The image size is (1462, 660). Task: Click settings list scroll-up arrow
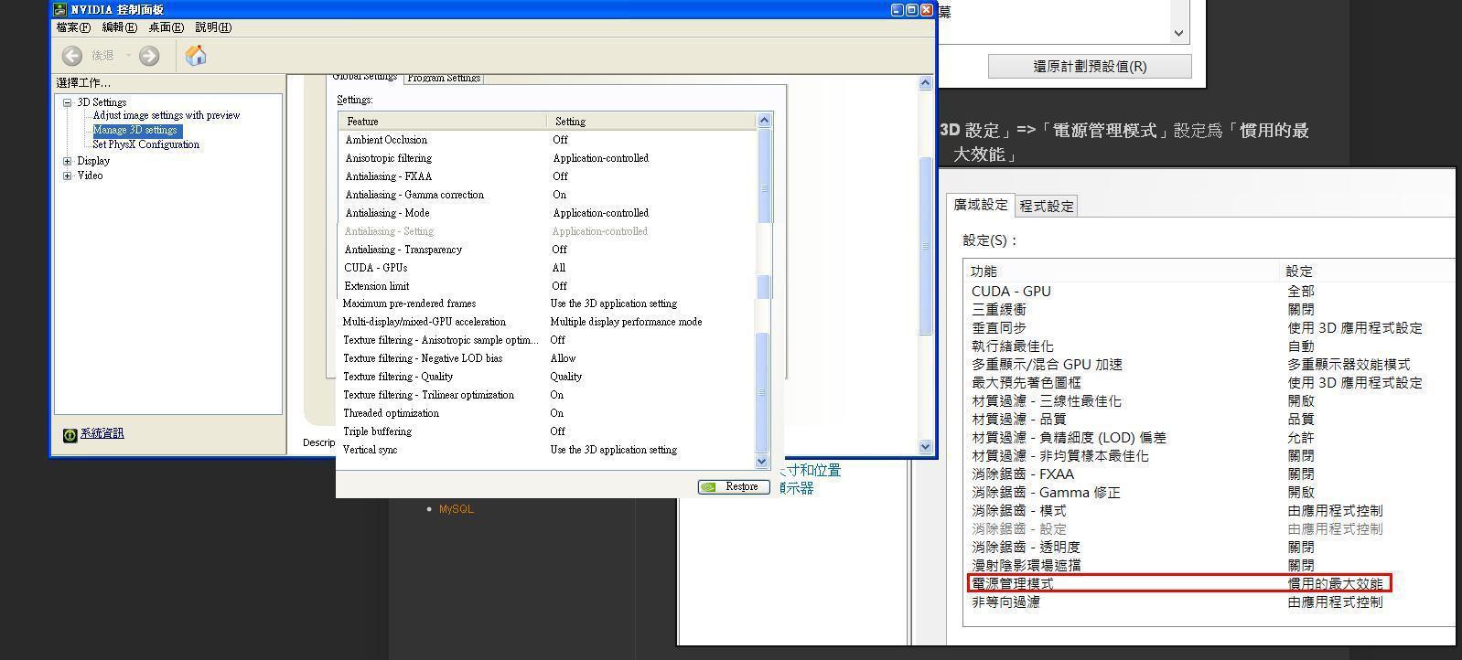coord(764,121)
